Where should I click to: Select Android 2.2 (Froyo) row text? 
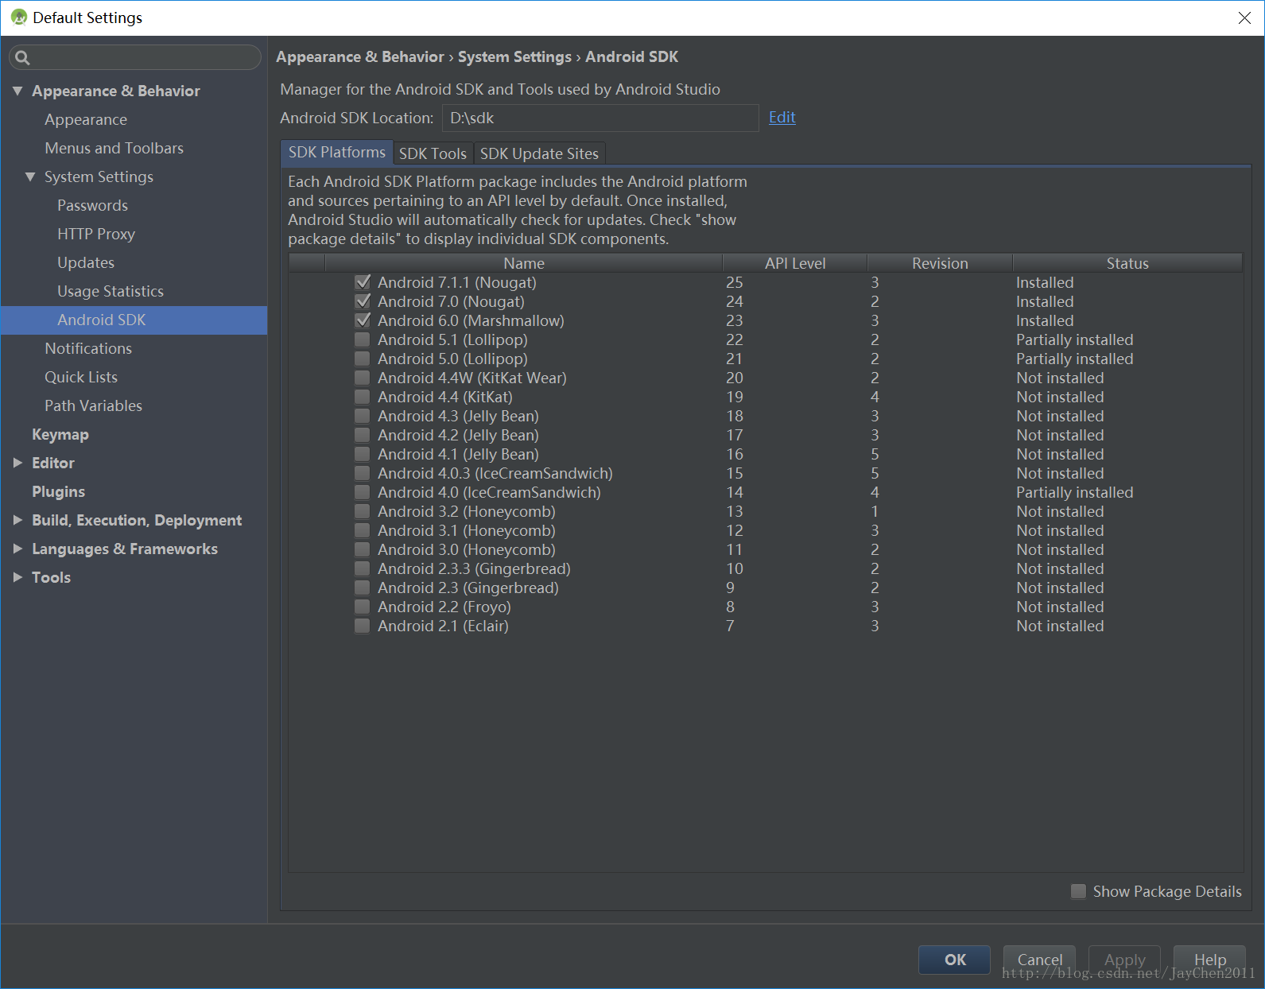[444, 607]
